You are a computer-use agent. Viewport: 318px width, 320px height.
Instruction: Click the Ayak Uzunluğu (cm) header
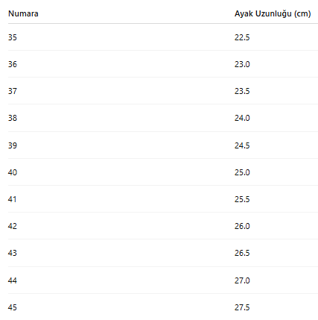273,13
